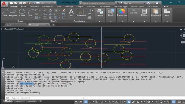Viewport: 185px width, 104px height.
Task: Insert a Table annotation
Action: click(x=89, y=18)
